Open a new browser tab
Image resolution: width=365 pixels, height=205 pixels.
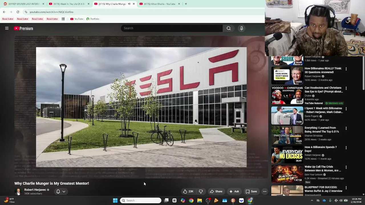(x=186, y=4)
